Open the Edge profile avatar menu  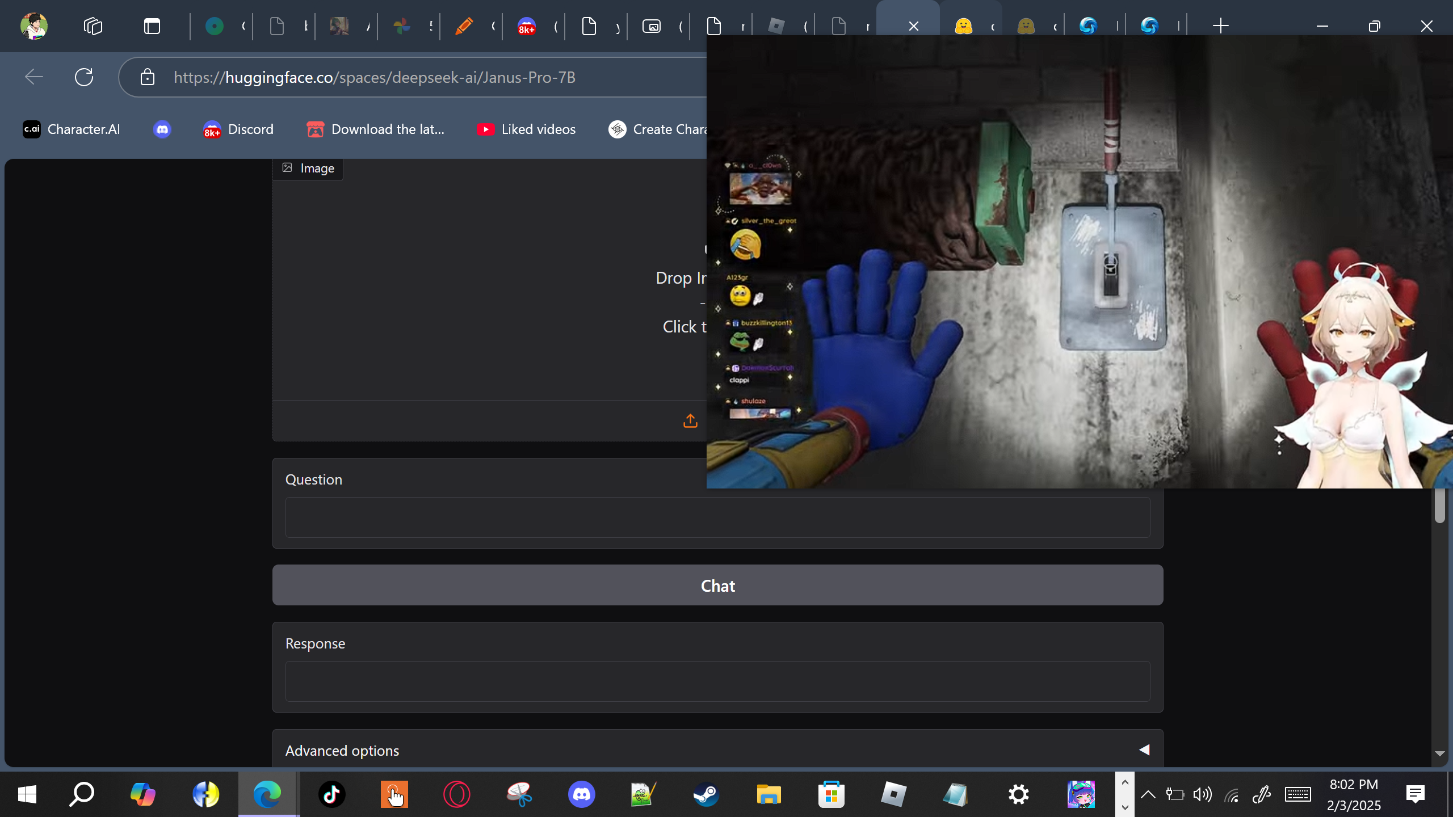click(34, 26)
